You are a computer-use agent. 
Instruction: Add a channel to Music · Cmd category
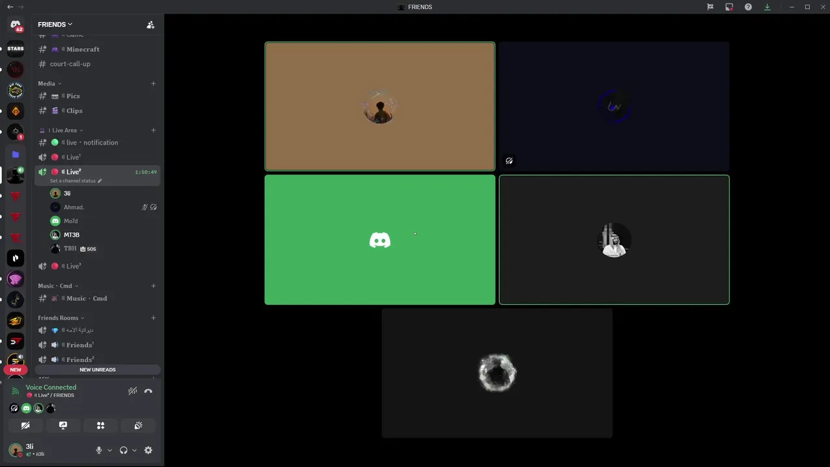point(154,286)
